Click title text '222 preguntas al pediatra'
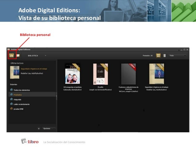The width and height of the screenshot is (196, 147). (73, 87)
